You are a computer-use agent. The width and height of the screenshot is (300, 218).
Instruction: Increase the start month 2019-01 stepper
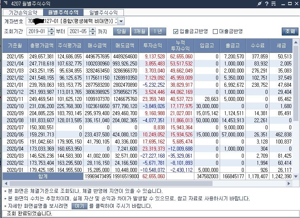click(x=51, y=30)
